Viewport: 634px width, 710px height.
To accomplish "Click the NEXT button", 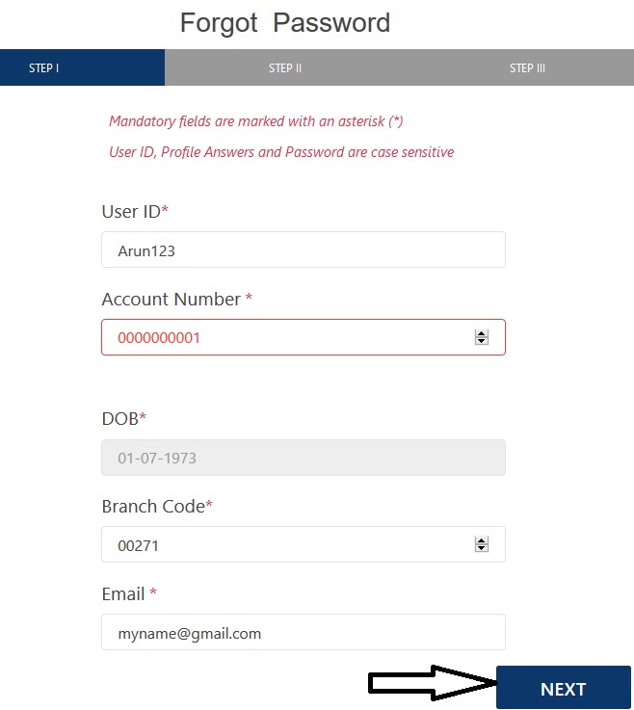I will click(563, 688).
